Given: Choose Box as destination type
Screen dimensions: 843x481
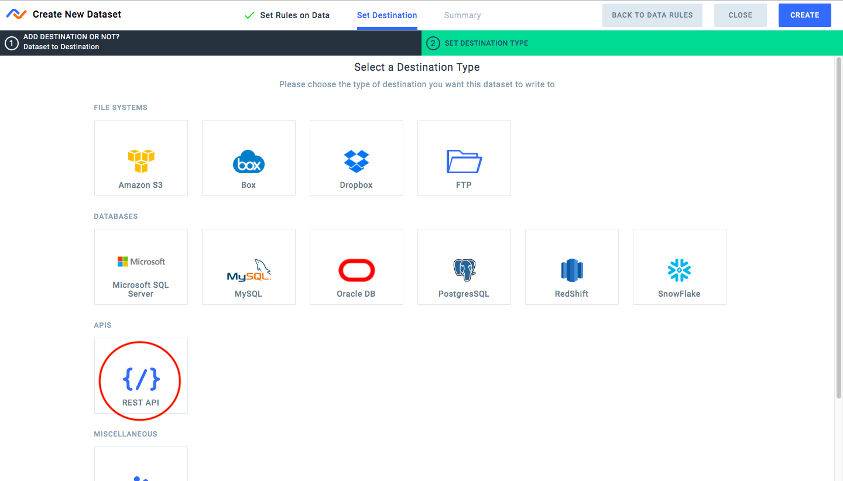Looking at the screenshot, I should 249,158.
